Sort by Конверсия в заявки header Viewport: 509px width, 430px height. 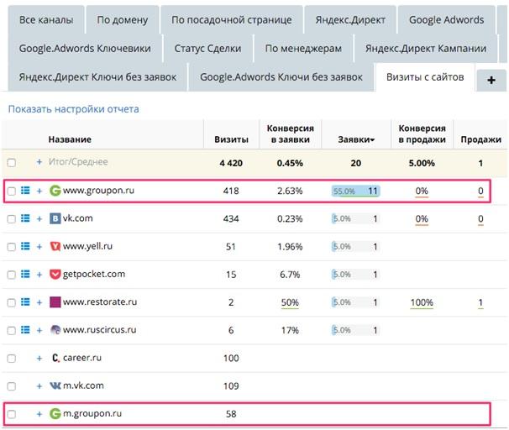tap(291, 134)
